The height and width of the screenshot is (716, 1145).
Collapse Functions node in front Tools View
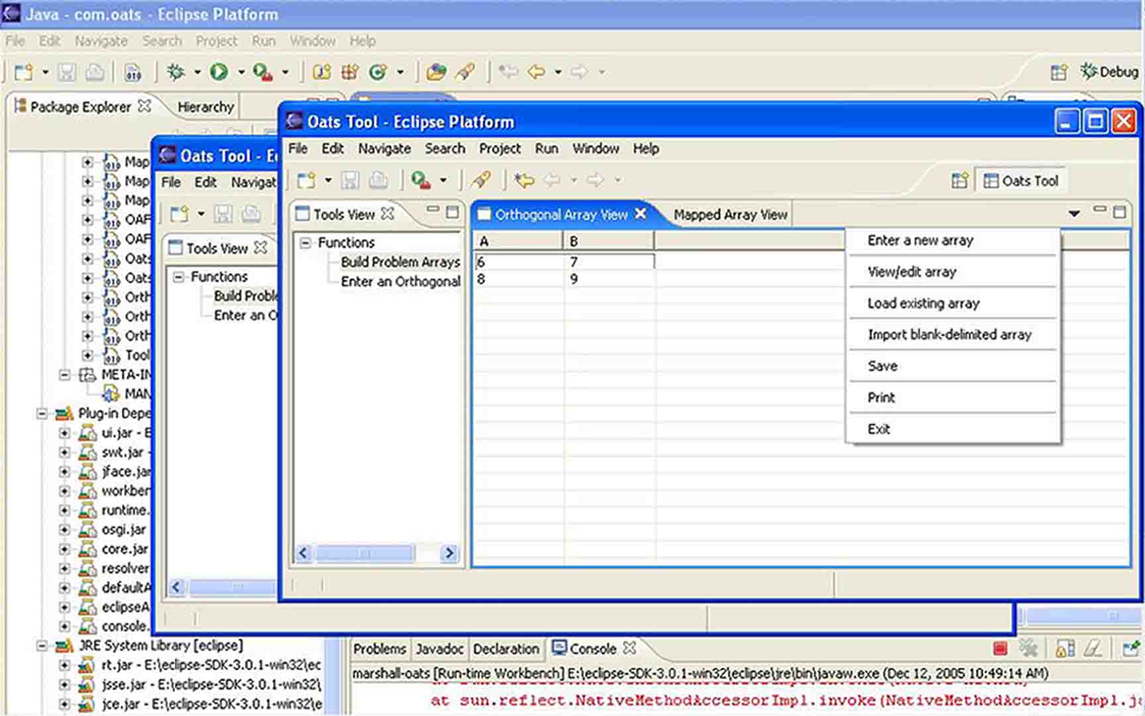pyautogui.click(x=305, y=243)
